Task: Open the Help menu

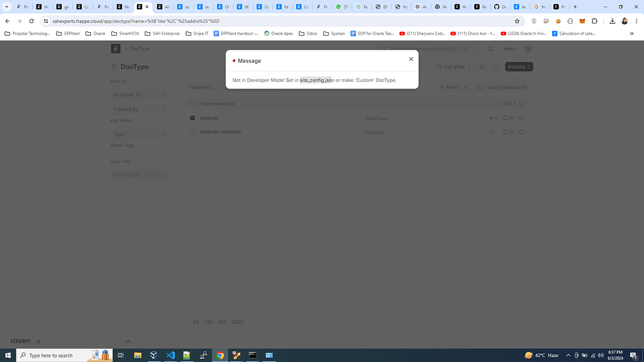Action: pos(509,48)
